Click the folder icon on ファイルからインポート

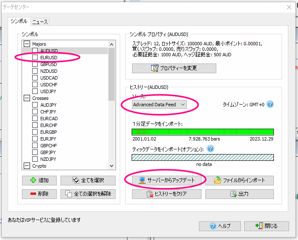(218, 180)
